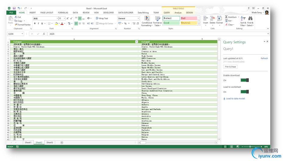283x161 pixels.
Task: Select the 'Hong Kong, China' cell
Action: tap(178, 95)
